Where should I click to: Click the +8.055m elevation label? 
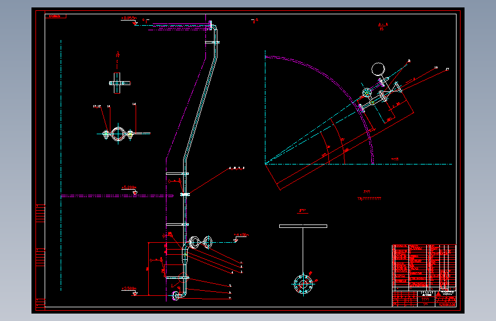(x=129, y=18)
